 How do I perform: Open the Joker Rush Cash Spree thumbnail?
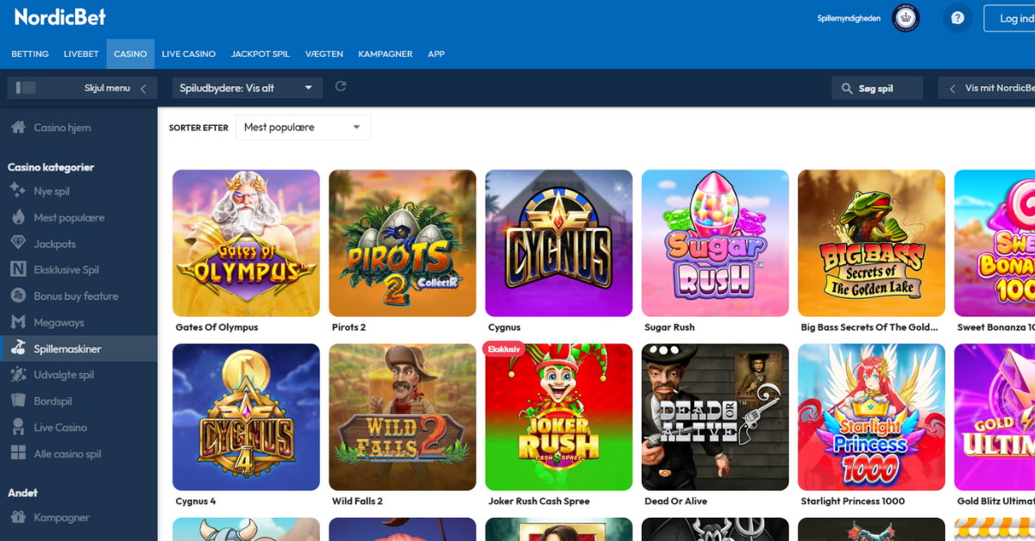pyautogui.click(x=559, y=417)
